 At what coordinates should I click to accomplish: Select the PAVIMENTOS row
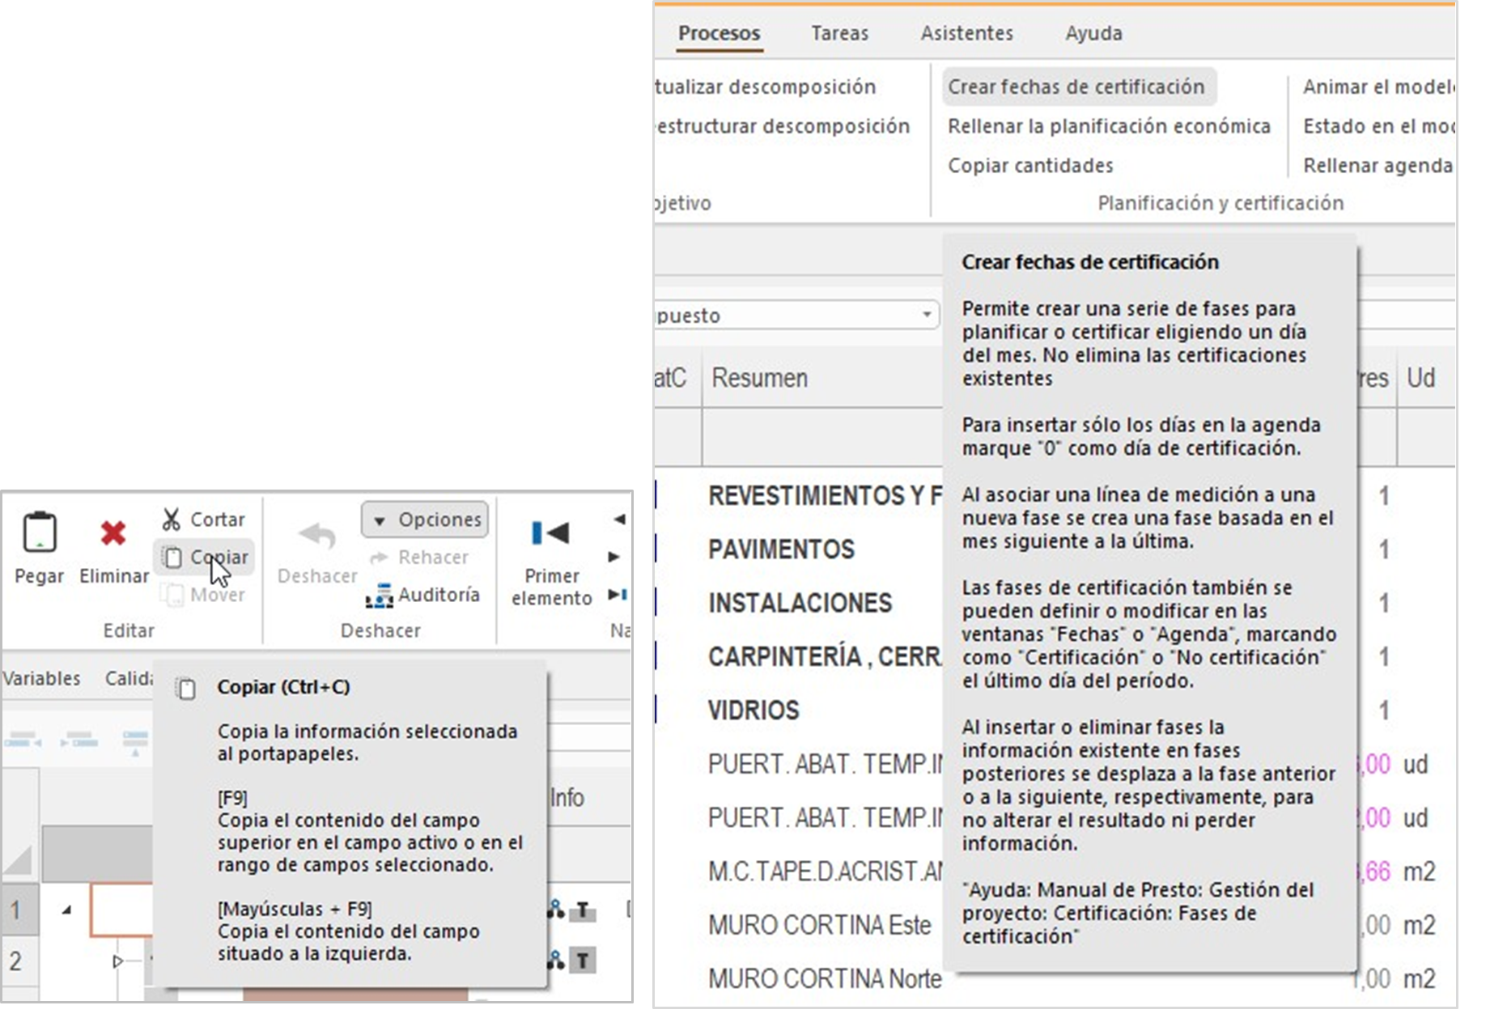pyautogui.click(x=781, y=549)
